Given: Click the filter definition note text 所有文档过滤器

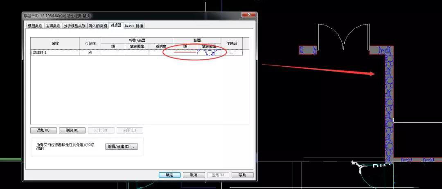Looking at the screenshot, I should pos(65,146).
